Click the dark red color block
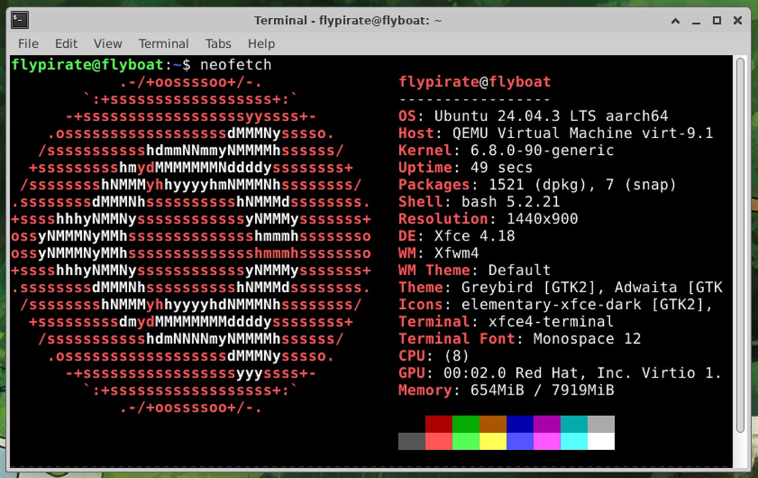This screenshot has height=478, width=758. click(x=439, y=424)
